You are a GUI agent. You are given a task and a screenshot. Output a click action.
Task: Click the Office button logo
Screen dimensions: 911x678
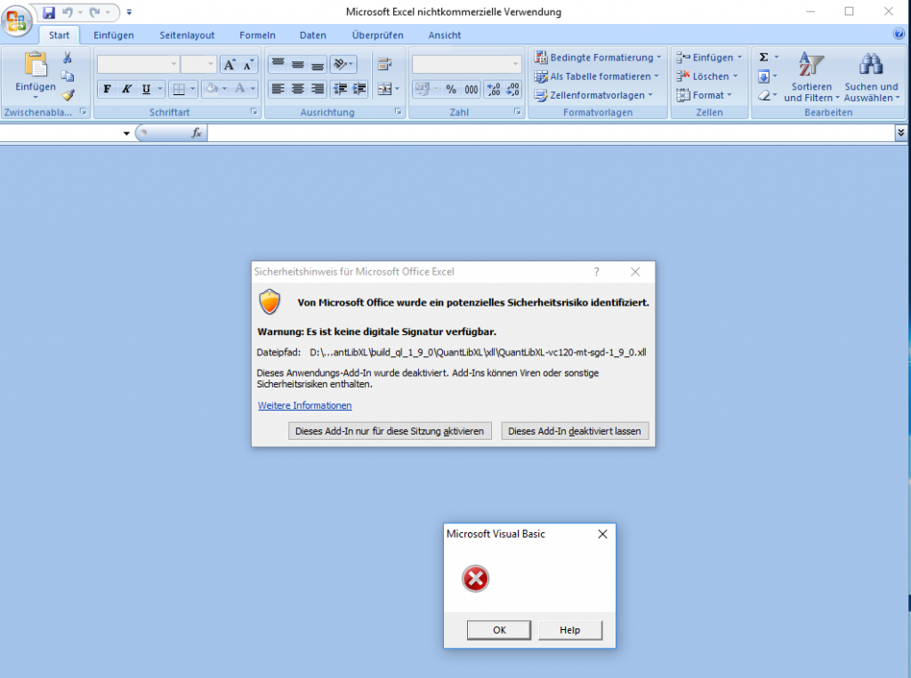[18, 20]
